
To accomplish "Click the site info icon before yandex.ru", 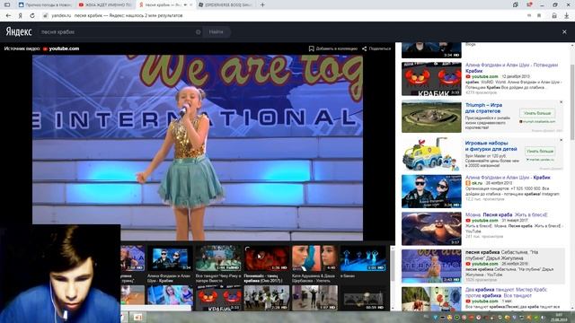I will tap(46, 16).
